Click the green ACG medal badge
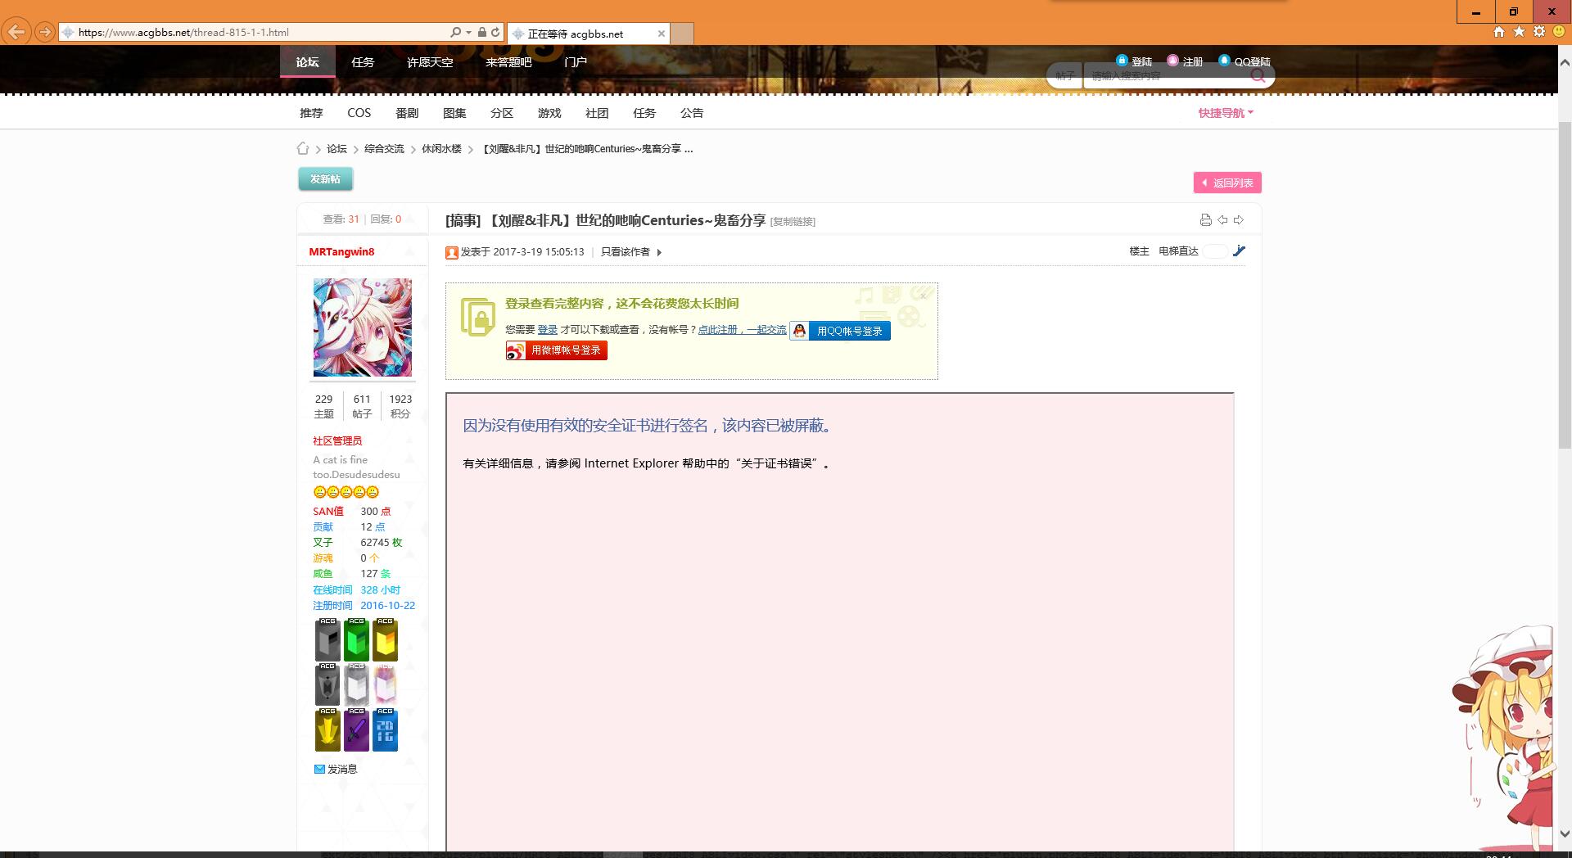This screenshot has height=858, width=1572. 356,639
